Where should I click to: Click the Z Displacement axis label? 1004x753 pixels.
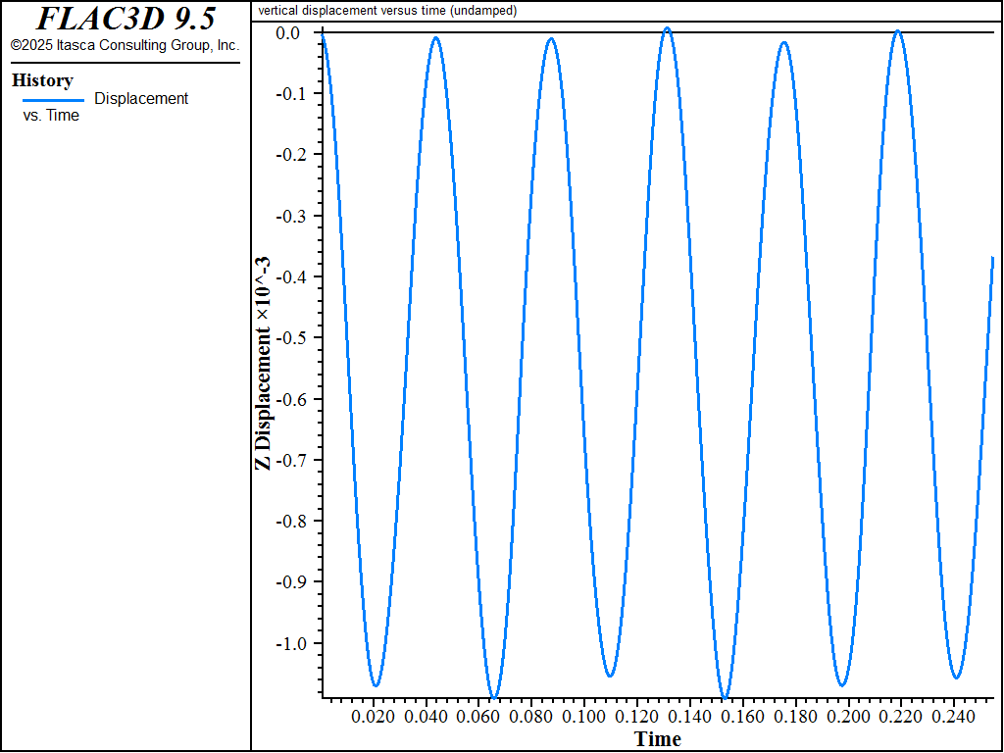tap(263, 364)
